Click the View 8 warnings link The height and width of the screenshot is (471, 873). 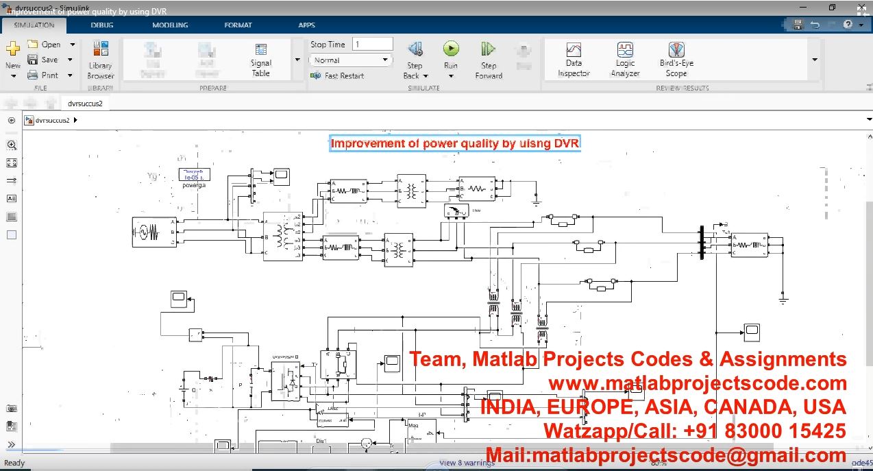(466, 463)
